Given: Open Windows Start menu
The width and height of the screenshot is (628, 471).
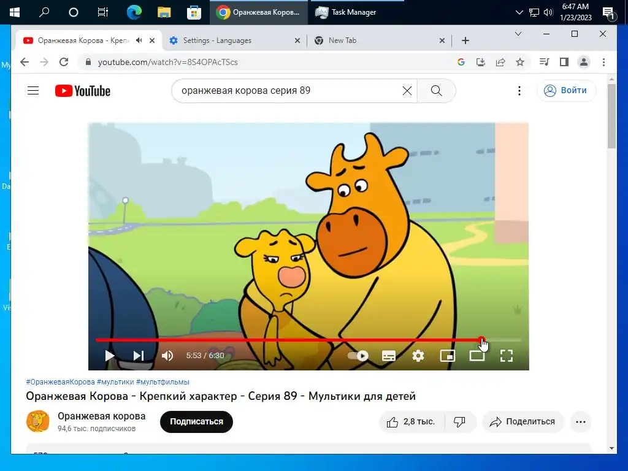Looking at the screenshot, I should pyautogui.click(x=15, y=12).
